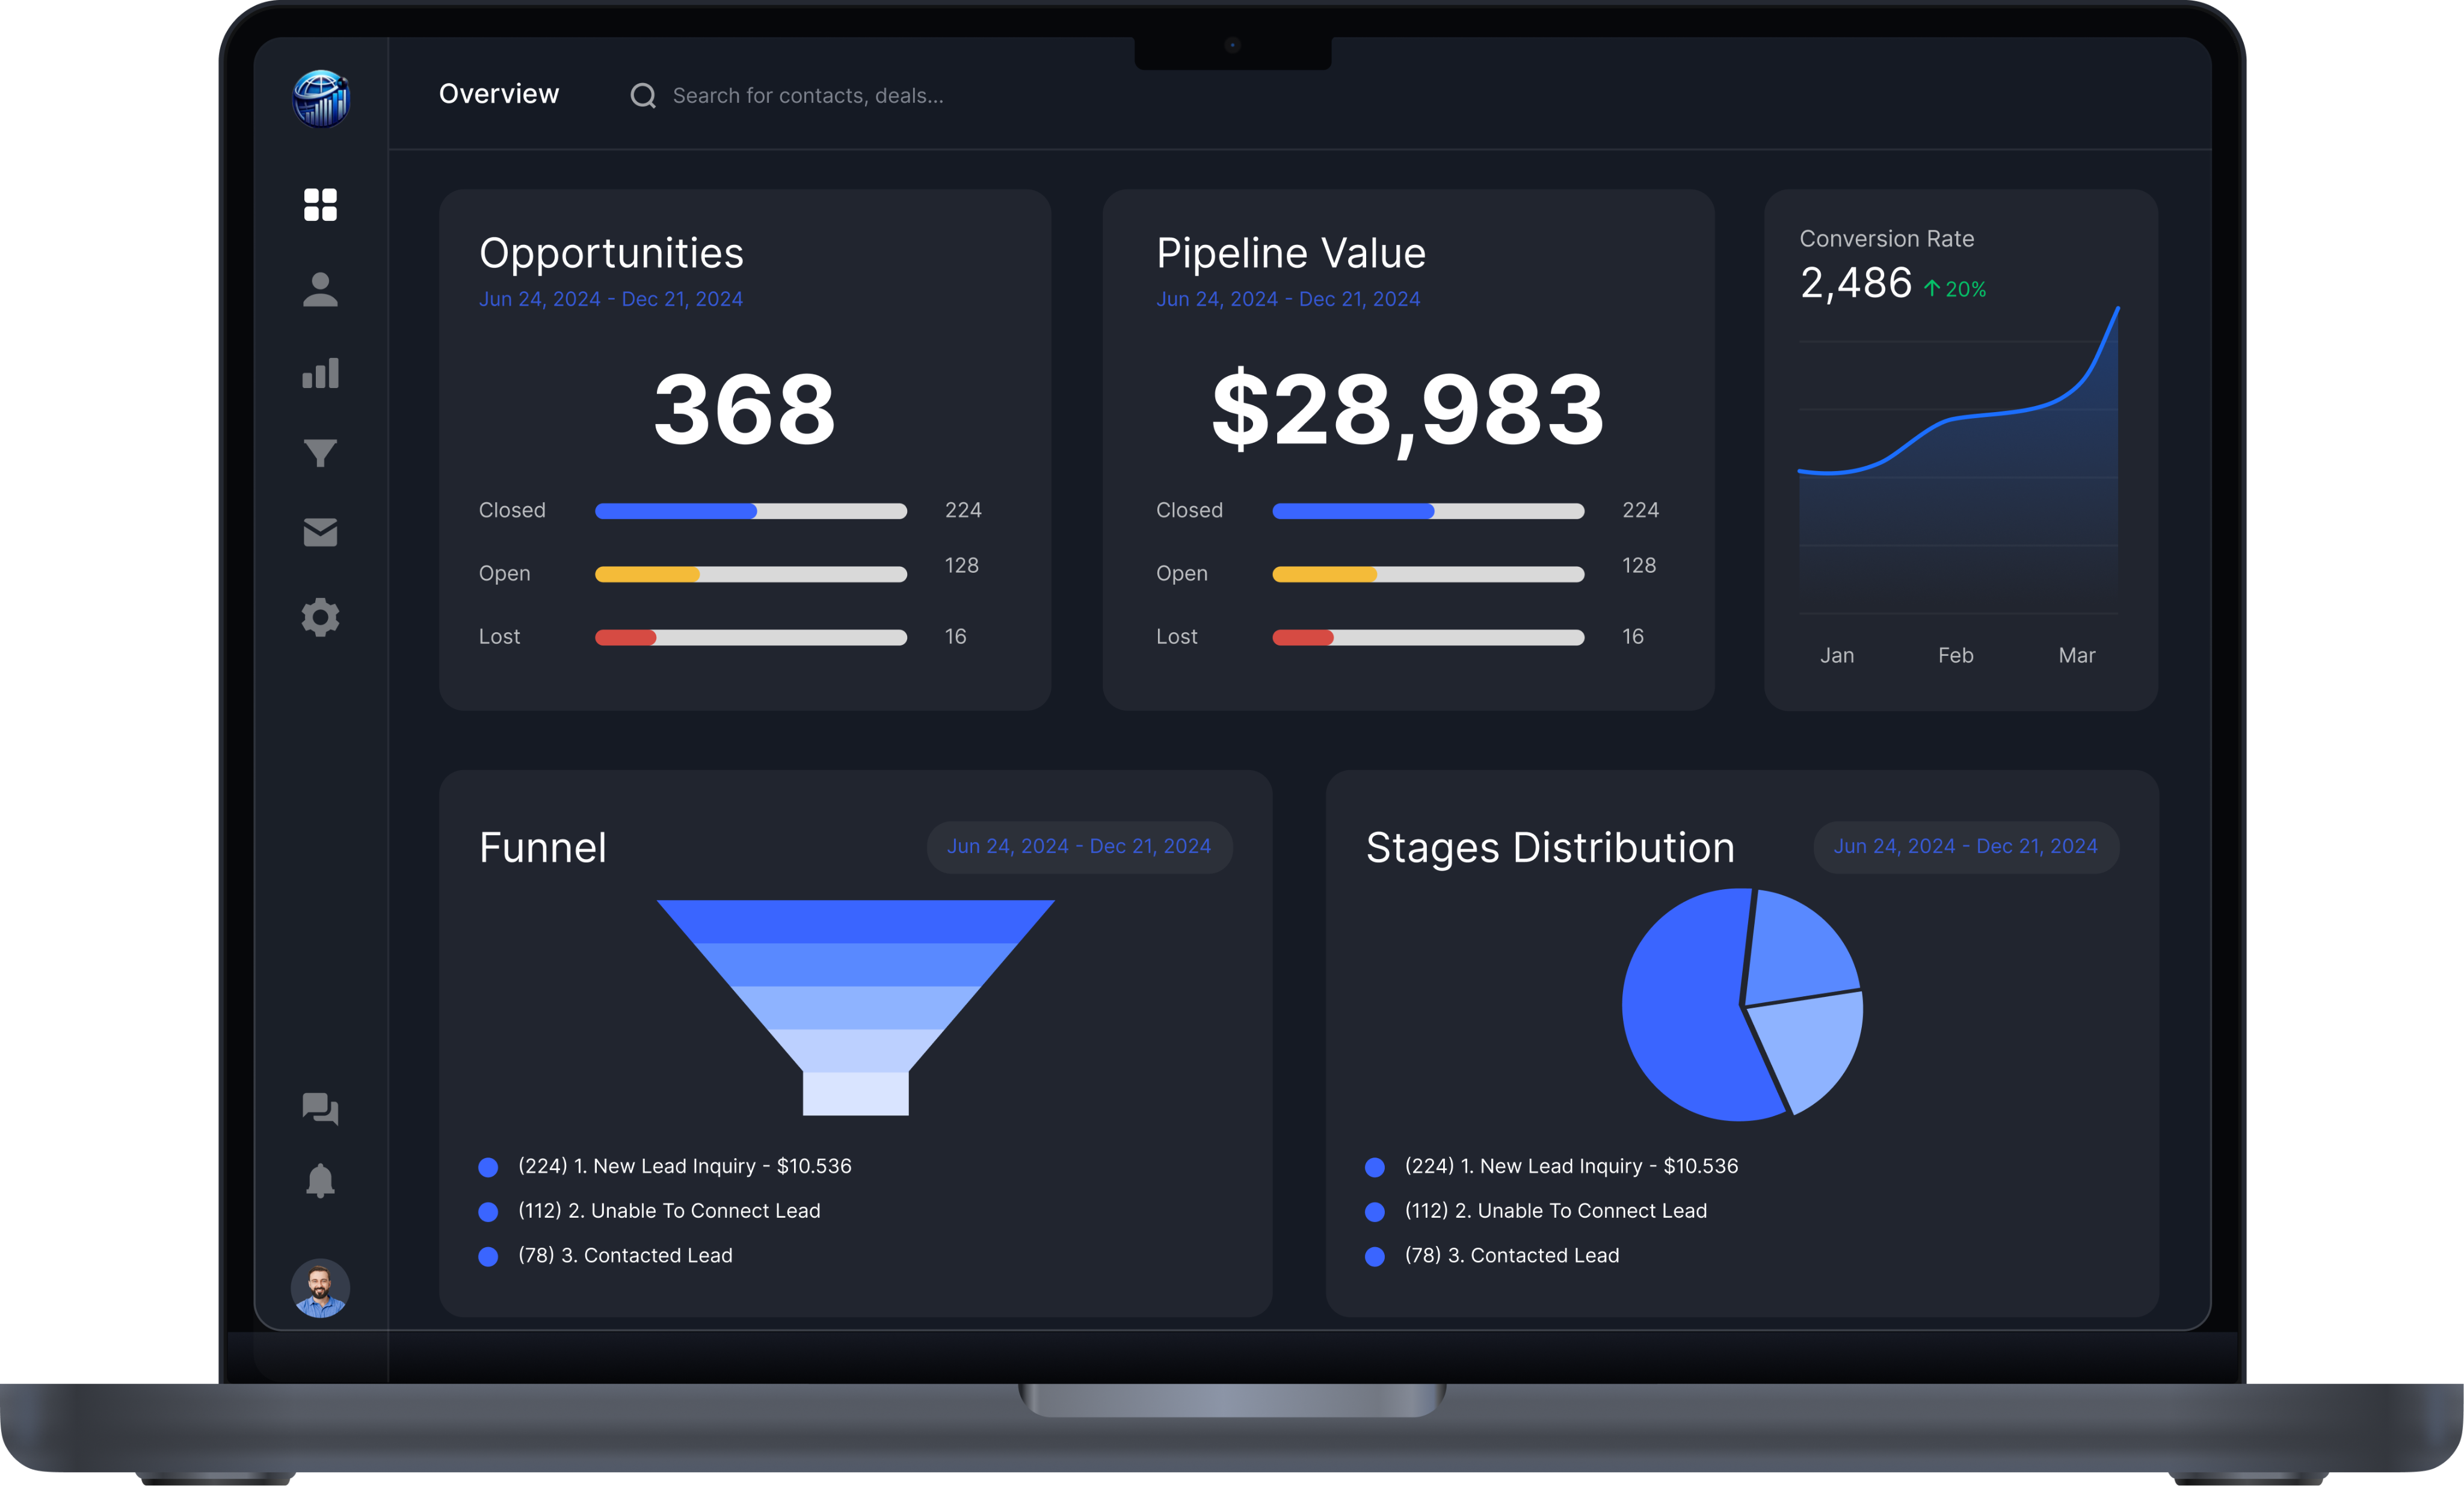2464x1486 pixels.
Task: Click the Opportunities date range link
Action: click(x=610, y=299)
